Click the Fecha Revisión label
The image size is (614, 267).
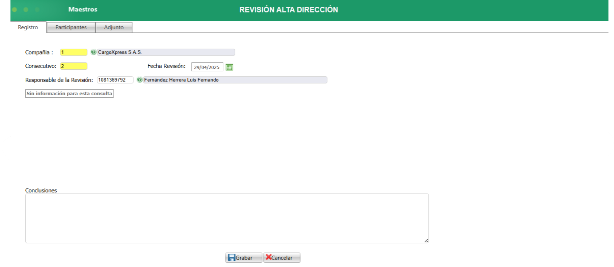coord(166,66)
